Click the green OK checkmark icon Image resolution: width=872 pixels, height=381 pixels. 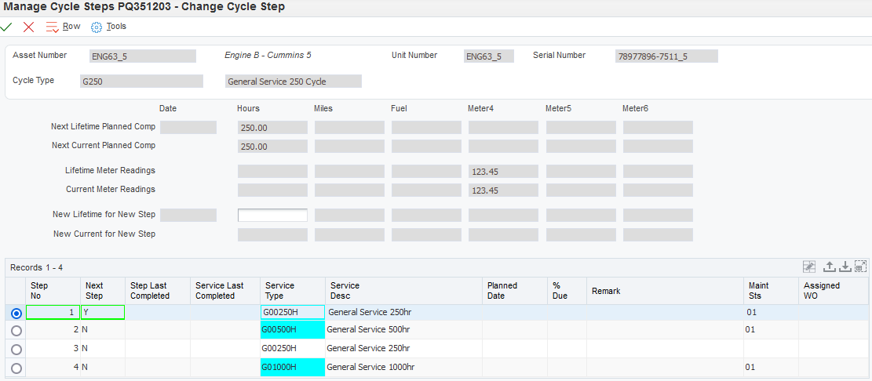point(7,27)
